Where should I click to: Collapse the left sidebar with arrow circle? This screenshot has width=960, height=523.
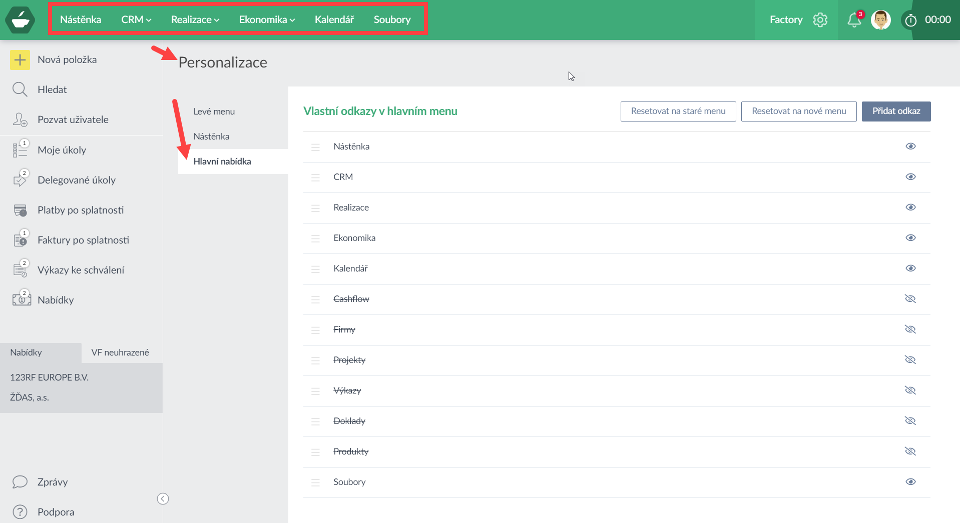coord(163,499)
